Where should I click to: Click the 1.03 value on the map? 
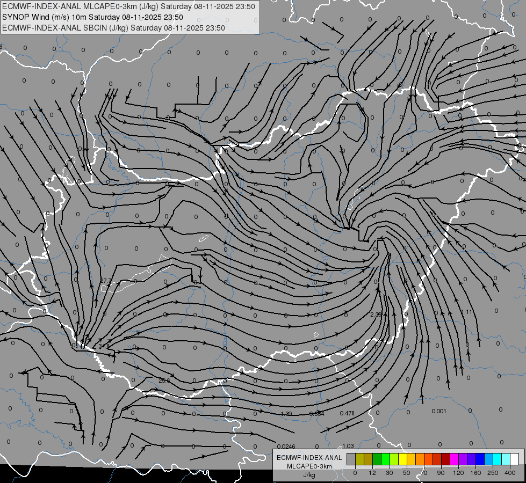coord(348,446)
